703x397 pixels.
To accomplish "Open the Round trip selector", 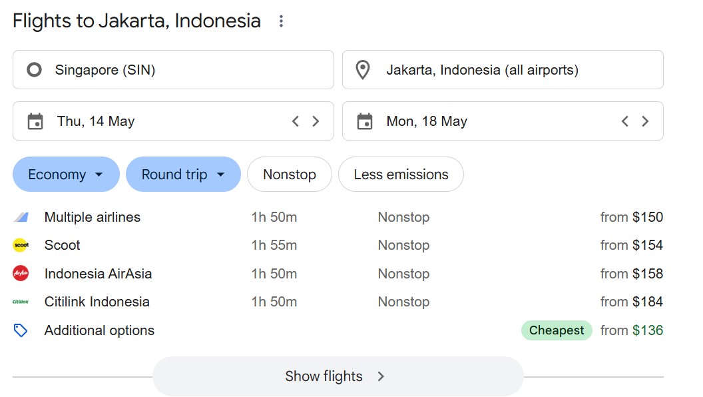I will tap(183, 174).
